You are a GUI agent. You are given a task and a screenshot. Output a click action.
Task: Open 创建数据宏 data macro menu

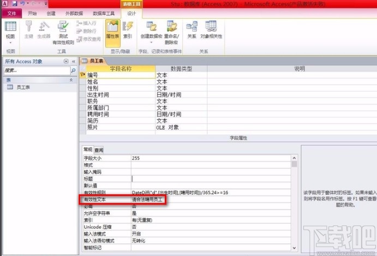(x=151, y=32)
